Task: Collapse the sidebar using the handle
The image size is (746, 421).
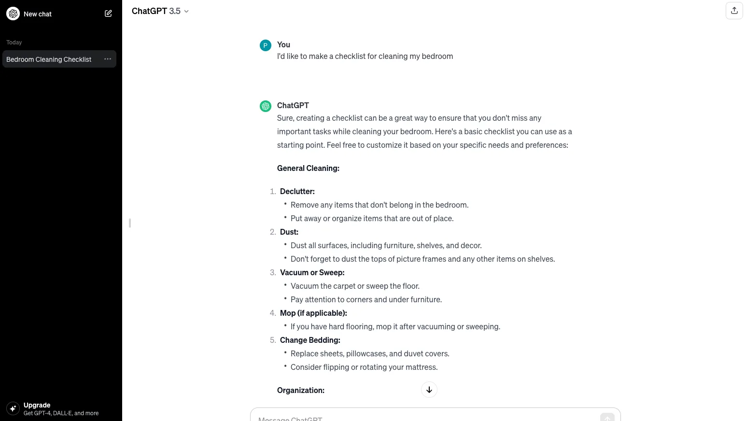Action: coord(130,223)
